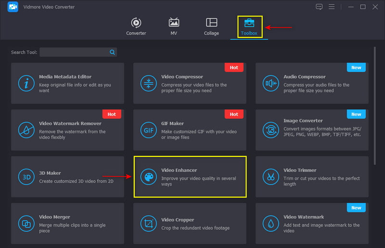Click the Vidmore app logo icon
The height and width of the screenshot is (248, 385).
[x=13, y=7]
